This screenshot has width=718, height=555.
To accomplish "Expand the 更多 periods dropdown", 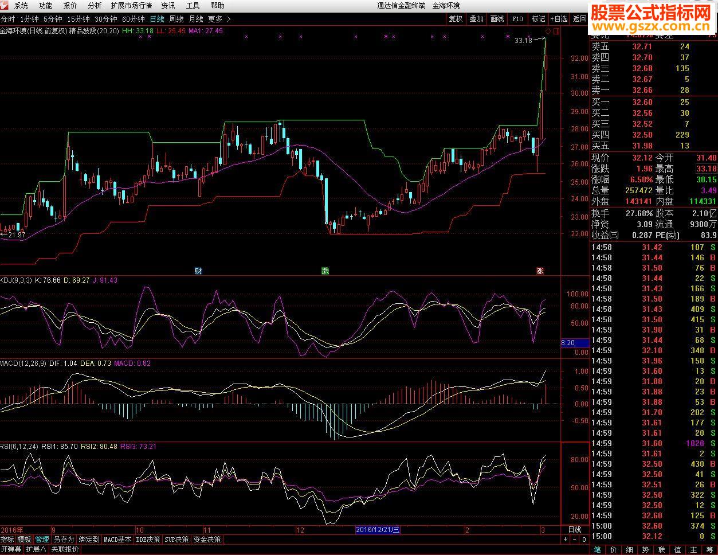I will (x=219, y=19).
